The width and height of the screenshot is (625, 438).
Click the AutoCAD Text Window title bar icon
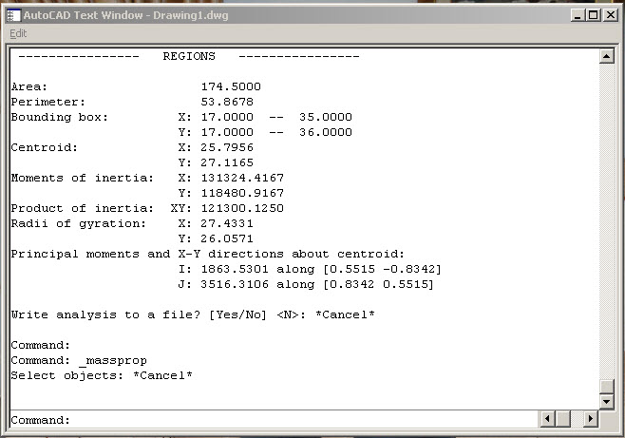click(13, 15)
